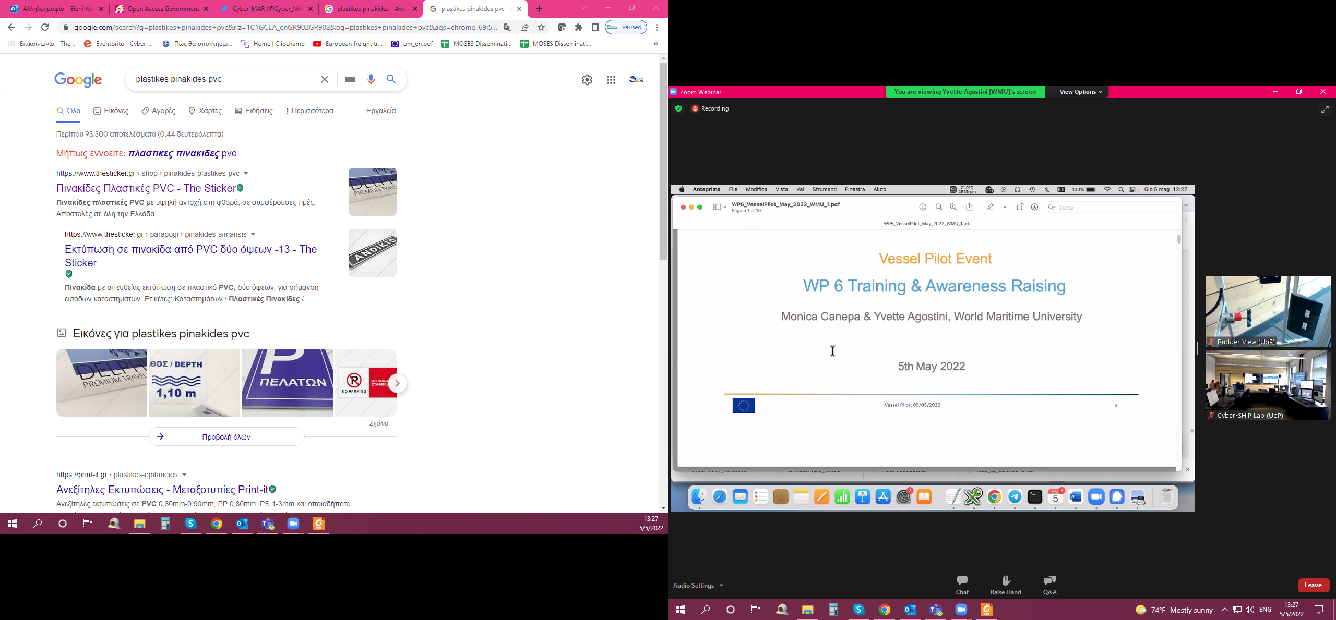
Task: Enter Zoom full screen mode
Action: (1325, 109)
